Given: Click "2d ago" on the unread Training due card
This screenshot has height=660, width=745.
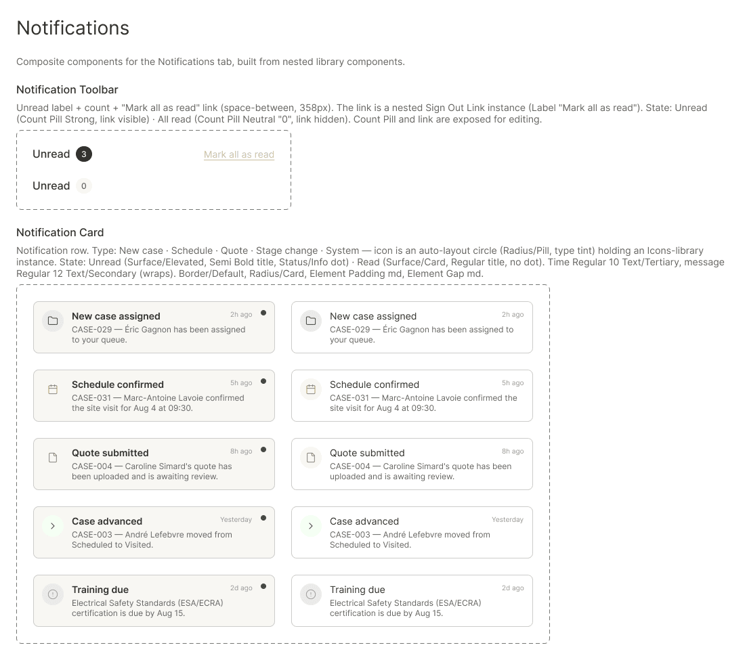Looking at the screenshot, I should tap(241, 588).
